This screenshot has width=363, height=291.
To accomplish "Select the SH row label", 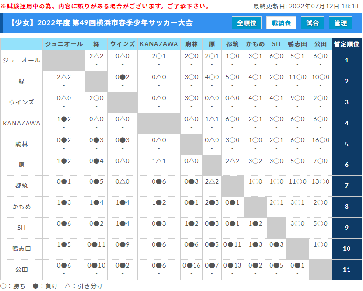I will pos(21,228).
